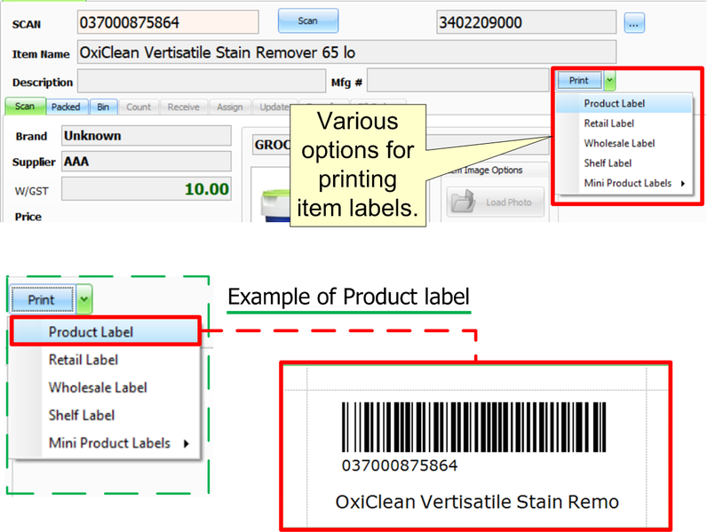Screen dimensions: 707x532
Task: Click the OxiClean Vertisatile Stain Remo label text
Action: point(477,502)
